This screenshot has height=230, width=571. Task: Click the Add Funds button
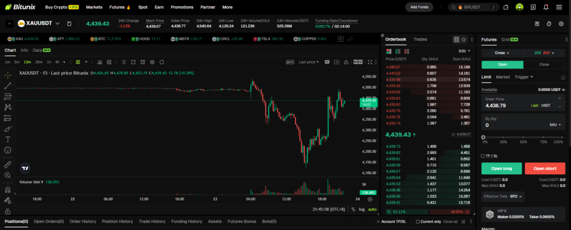(x=419, y=7)
